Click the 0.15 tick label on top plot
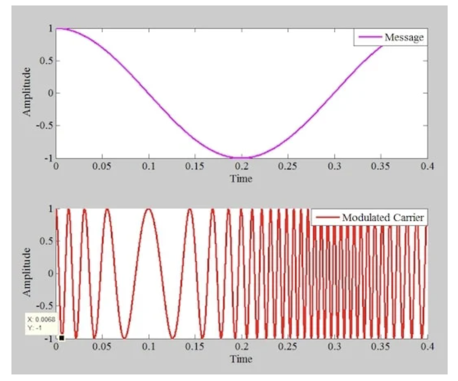 pyautogui.click(x=195, y=166)
